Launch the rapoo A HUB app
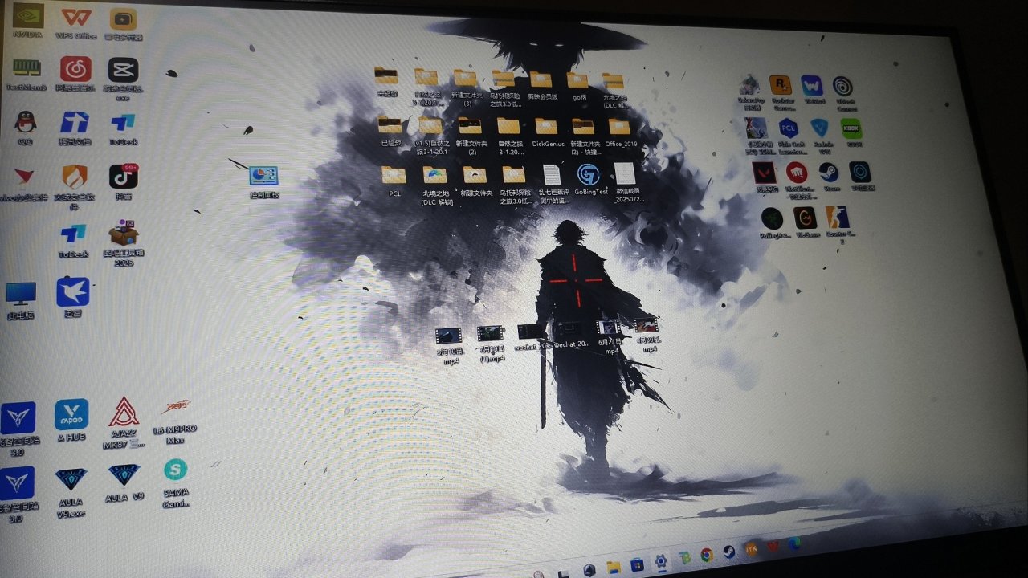Screen dimensions: 1028x578 click(71, 415)
